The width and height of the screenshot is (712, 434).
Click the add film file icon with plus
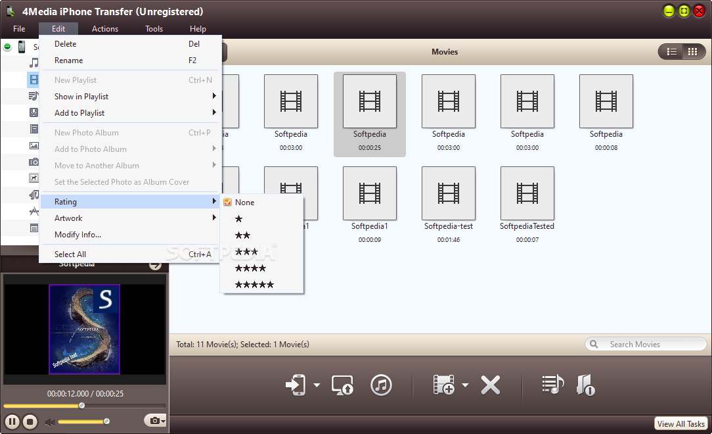pyautogui.click(x=443, y=385)
